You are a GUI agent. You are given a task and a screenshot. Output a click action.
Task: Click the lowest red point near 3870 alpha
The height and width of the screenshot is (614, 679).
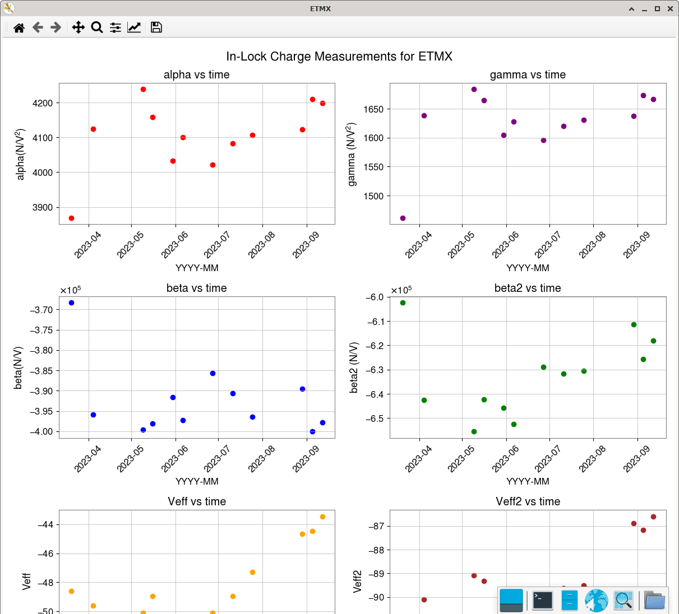[71, 218]
